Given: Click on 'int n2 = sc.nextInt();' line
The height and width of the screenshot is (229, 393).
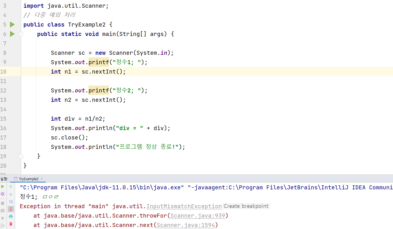Looking at the screenshot, I should tap(88, 100).
